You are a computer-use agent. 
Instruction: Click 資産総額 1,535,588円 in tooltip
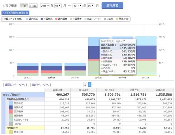(118, 48)
